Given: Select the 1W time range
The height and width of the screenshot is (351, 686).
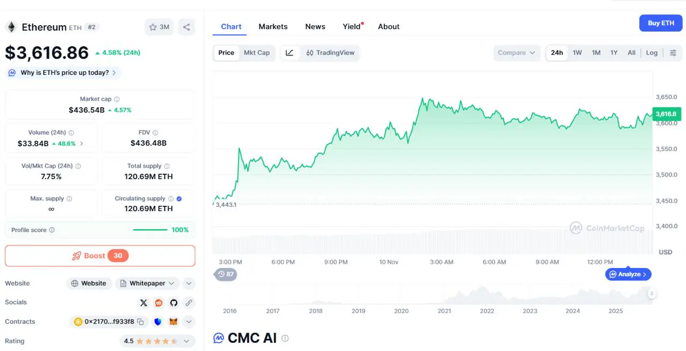Looking at the screenshot, I should pos(577,53).
